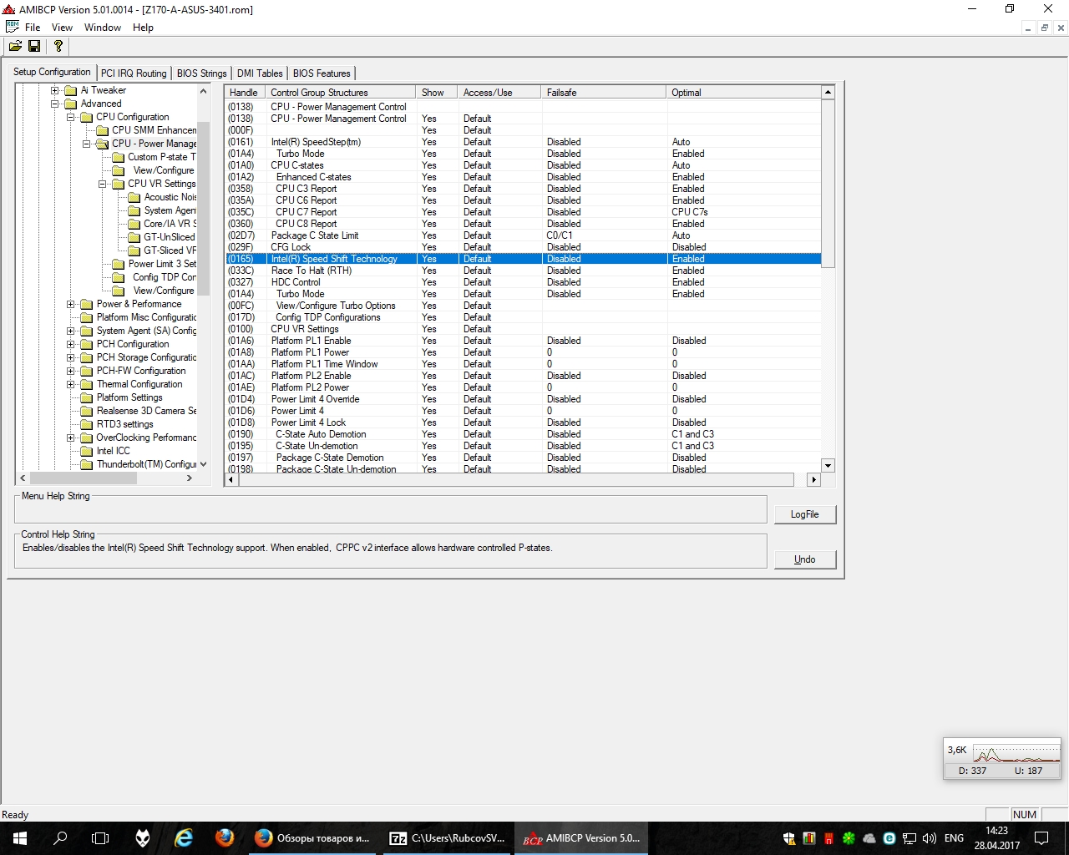Select the HDC Control row

(x=523, y=282)
